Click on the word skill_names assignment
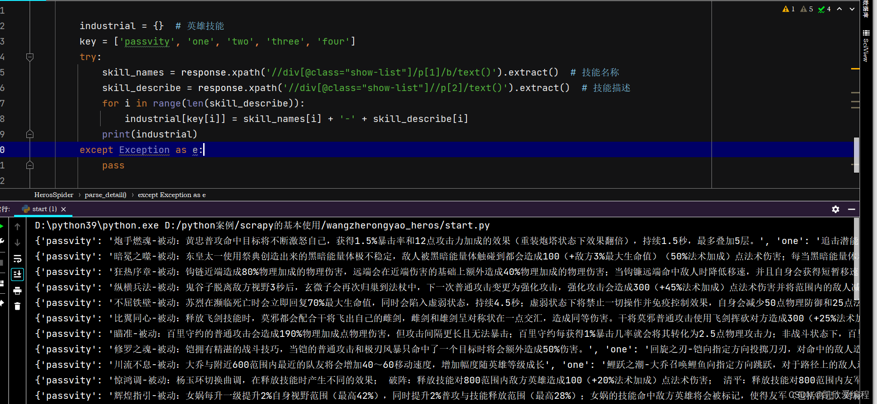The image size is (877, 404). [133, 72]
